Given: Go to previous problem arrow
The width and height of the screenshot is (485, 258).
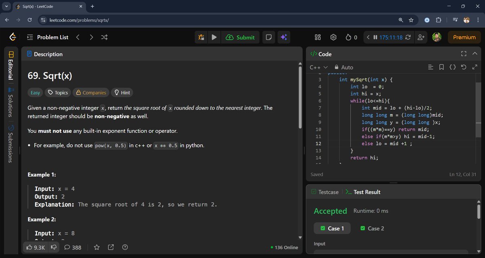Looking at the screenshot, I should (78, 37).
